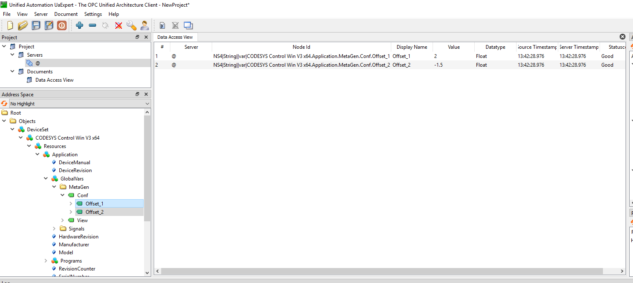Viewport: 633px width, 283px height.
Task: Sort by the Display Name column header
Action: [x=412, y=47]
